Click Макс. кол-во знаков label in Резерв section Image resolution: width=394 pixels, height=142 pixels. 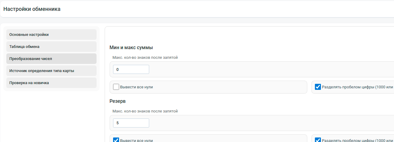(x=145, y=111)
